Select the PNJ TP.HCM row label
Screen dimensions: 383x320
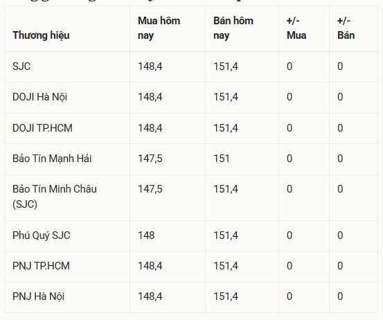click(41, 266)
